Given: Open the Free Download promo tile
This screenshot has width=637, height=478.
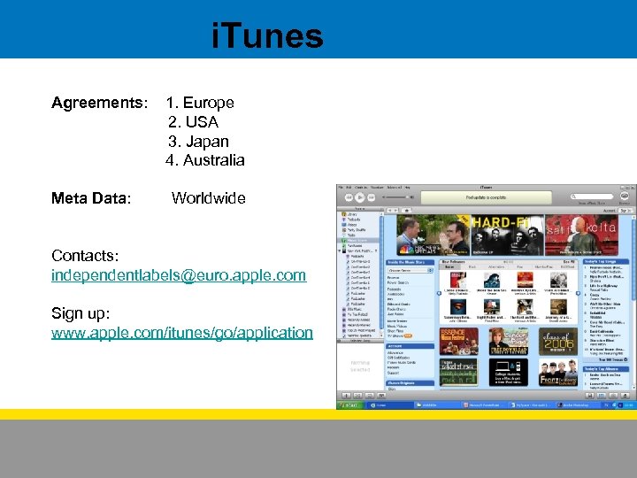Looking at the screenshot, I should (508, 342).
